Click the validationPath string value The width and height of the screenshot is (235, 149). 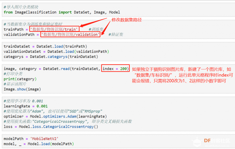[x=70, y=35]
